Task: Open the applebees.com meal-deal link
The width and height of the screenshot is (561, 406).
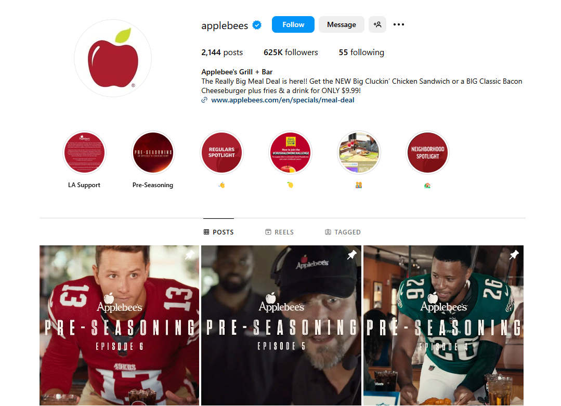Action: tap(283, 100)
